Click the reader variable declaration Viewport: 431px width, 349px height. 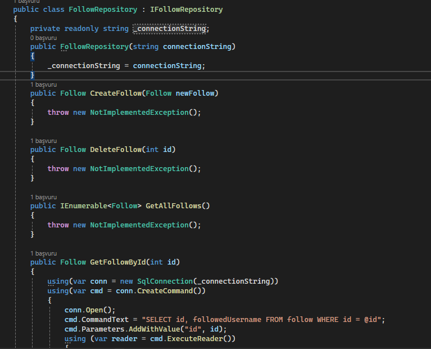(124, 338)
